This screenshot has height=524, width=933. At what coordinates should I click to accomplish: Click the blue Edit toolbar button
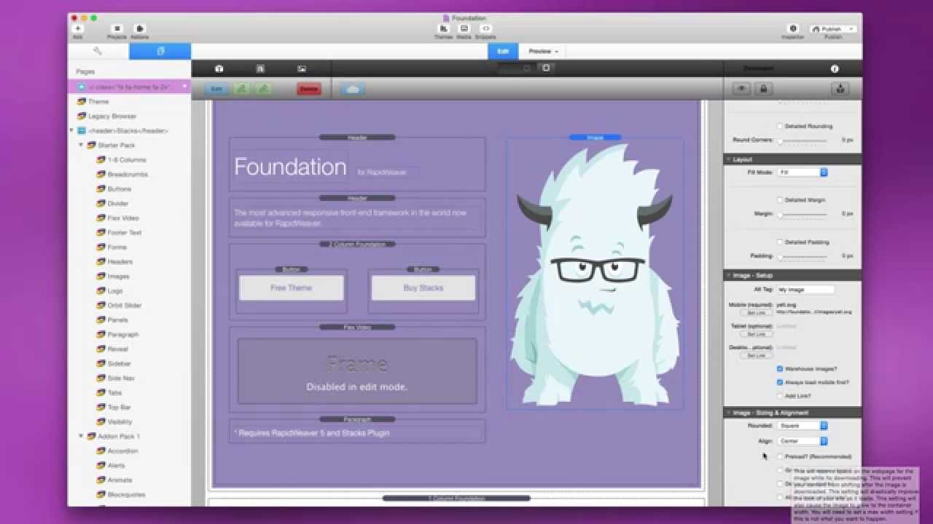[x=216, y=89]
